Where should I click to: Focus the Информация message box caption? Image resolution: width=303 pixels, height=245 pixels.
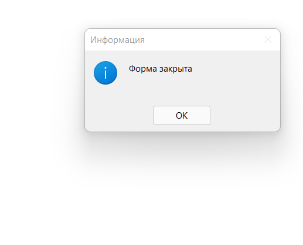tap(117, 40)
